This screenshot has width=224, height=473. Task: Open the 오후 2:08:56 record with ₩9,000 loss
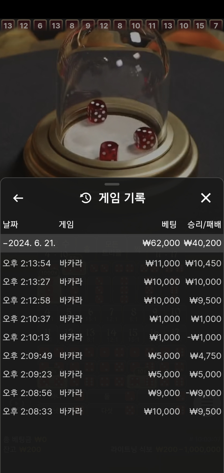click(x=112, y=393)
